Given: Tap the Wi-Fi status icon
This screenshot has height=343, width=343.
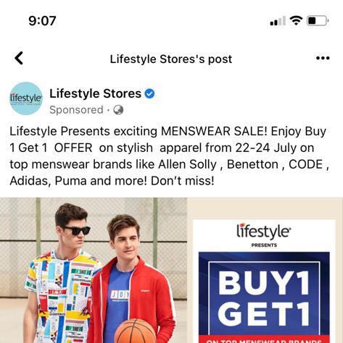Looking at the screenshot, I should 296,20.
